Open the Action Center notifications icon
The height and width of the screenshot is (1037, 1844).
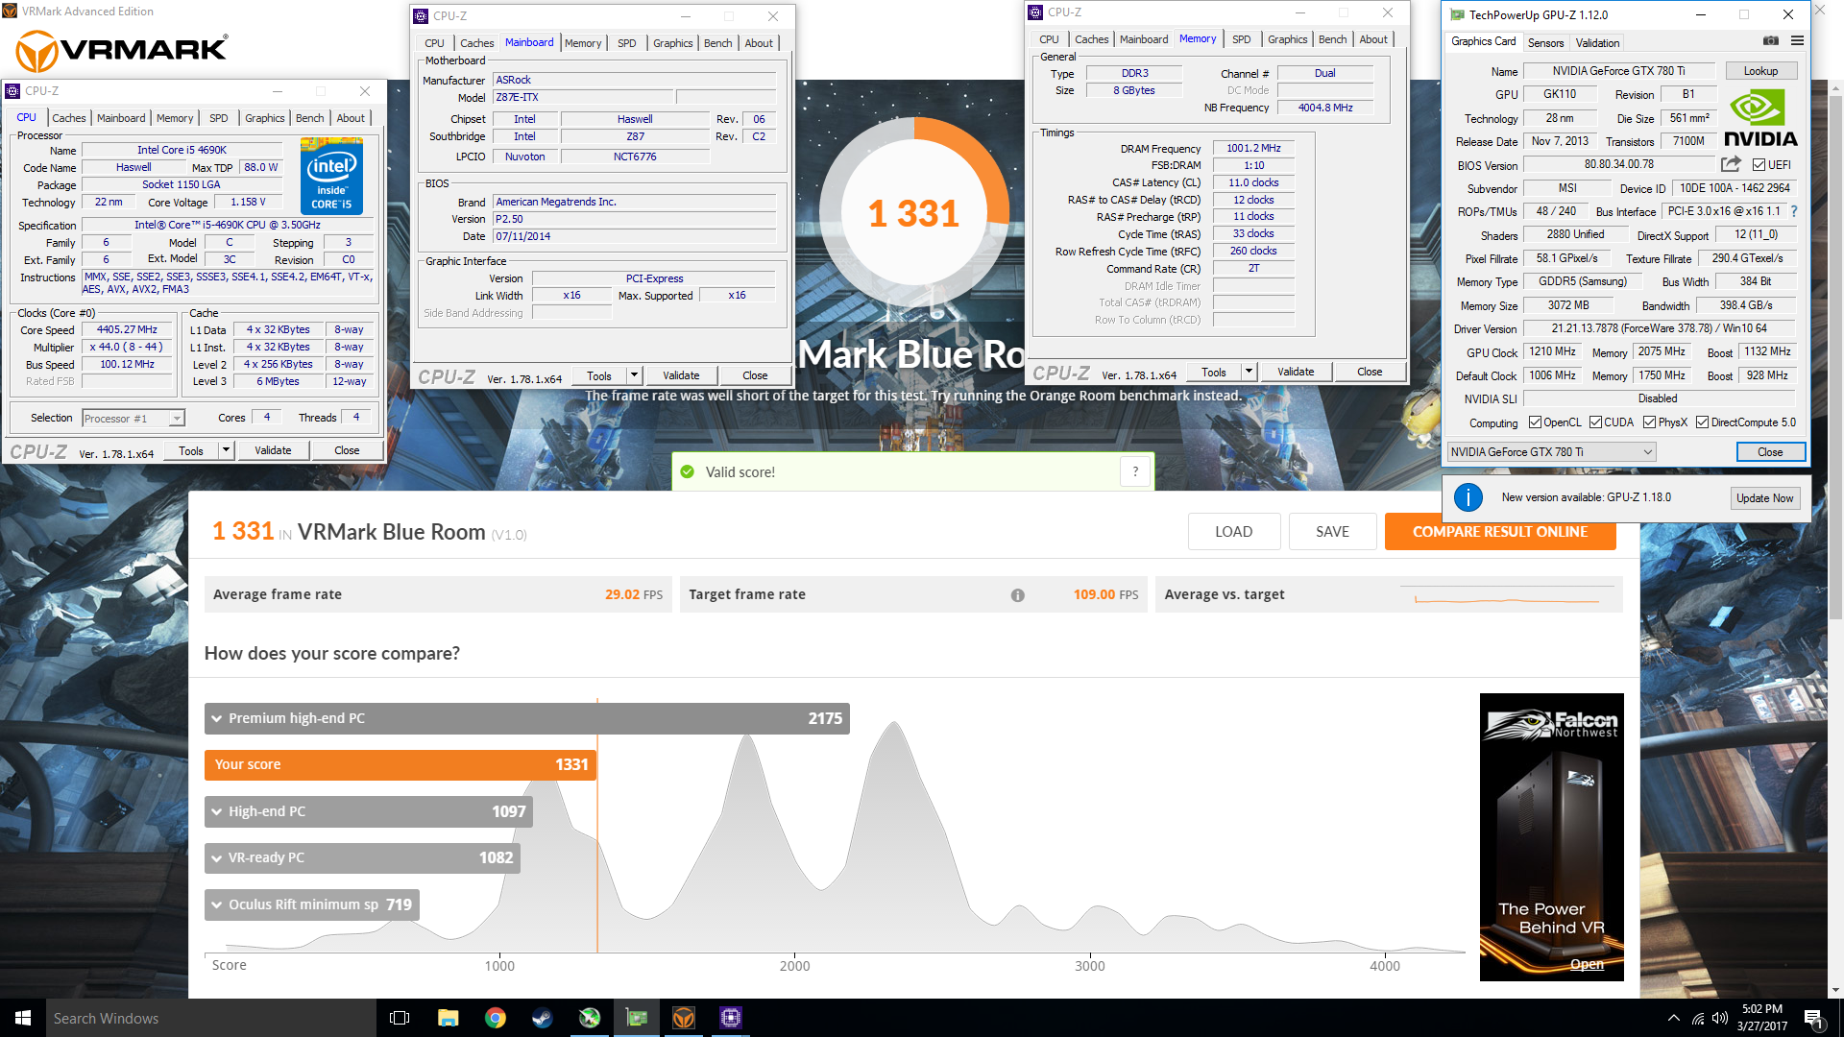(1813, 1018)
